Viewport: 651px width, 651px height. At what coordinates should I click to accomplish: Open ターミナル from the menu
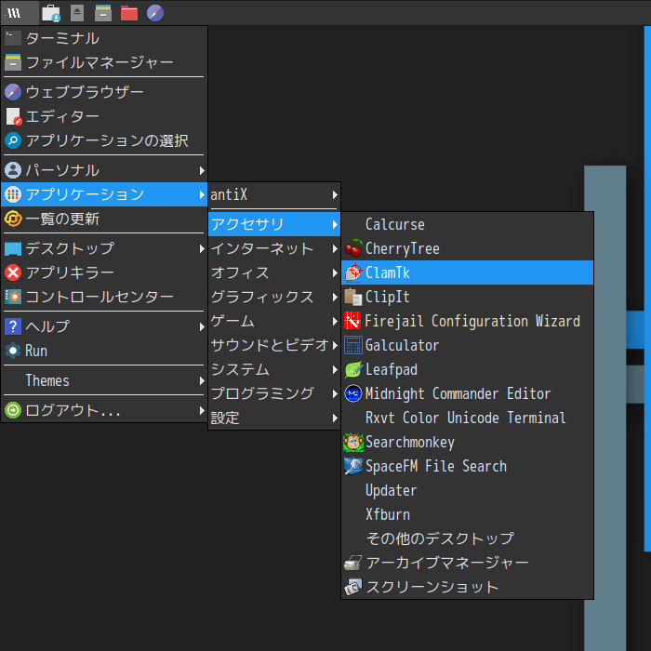[x=104, y=39]
